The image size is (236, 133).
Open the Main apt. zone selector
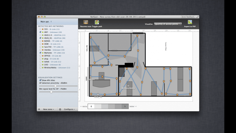(x=46, y=21)
